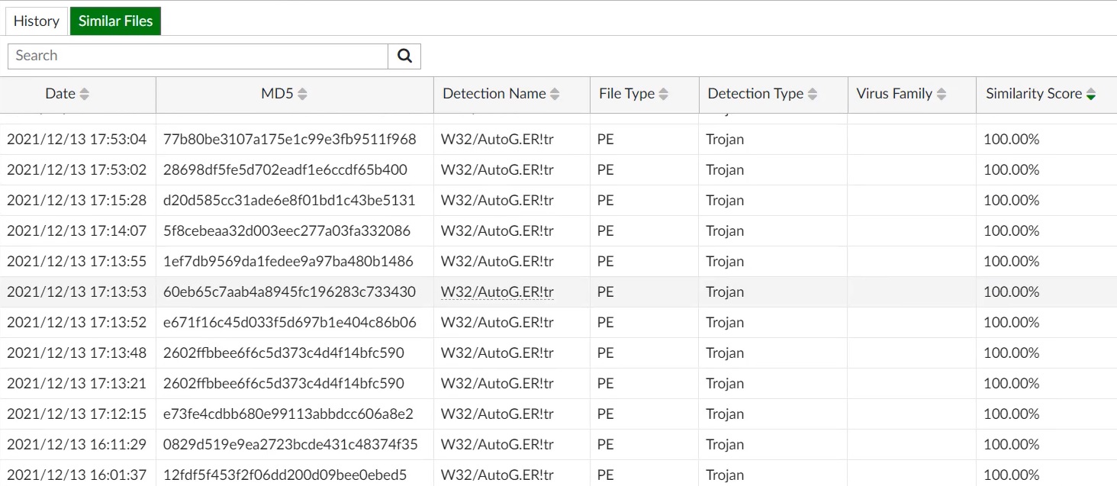Select MD5 77b80be3107a175e1c99e3fb9511f968
This screenshot has width=1117, height=486.
click(290, 140)
